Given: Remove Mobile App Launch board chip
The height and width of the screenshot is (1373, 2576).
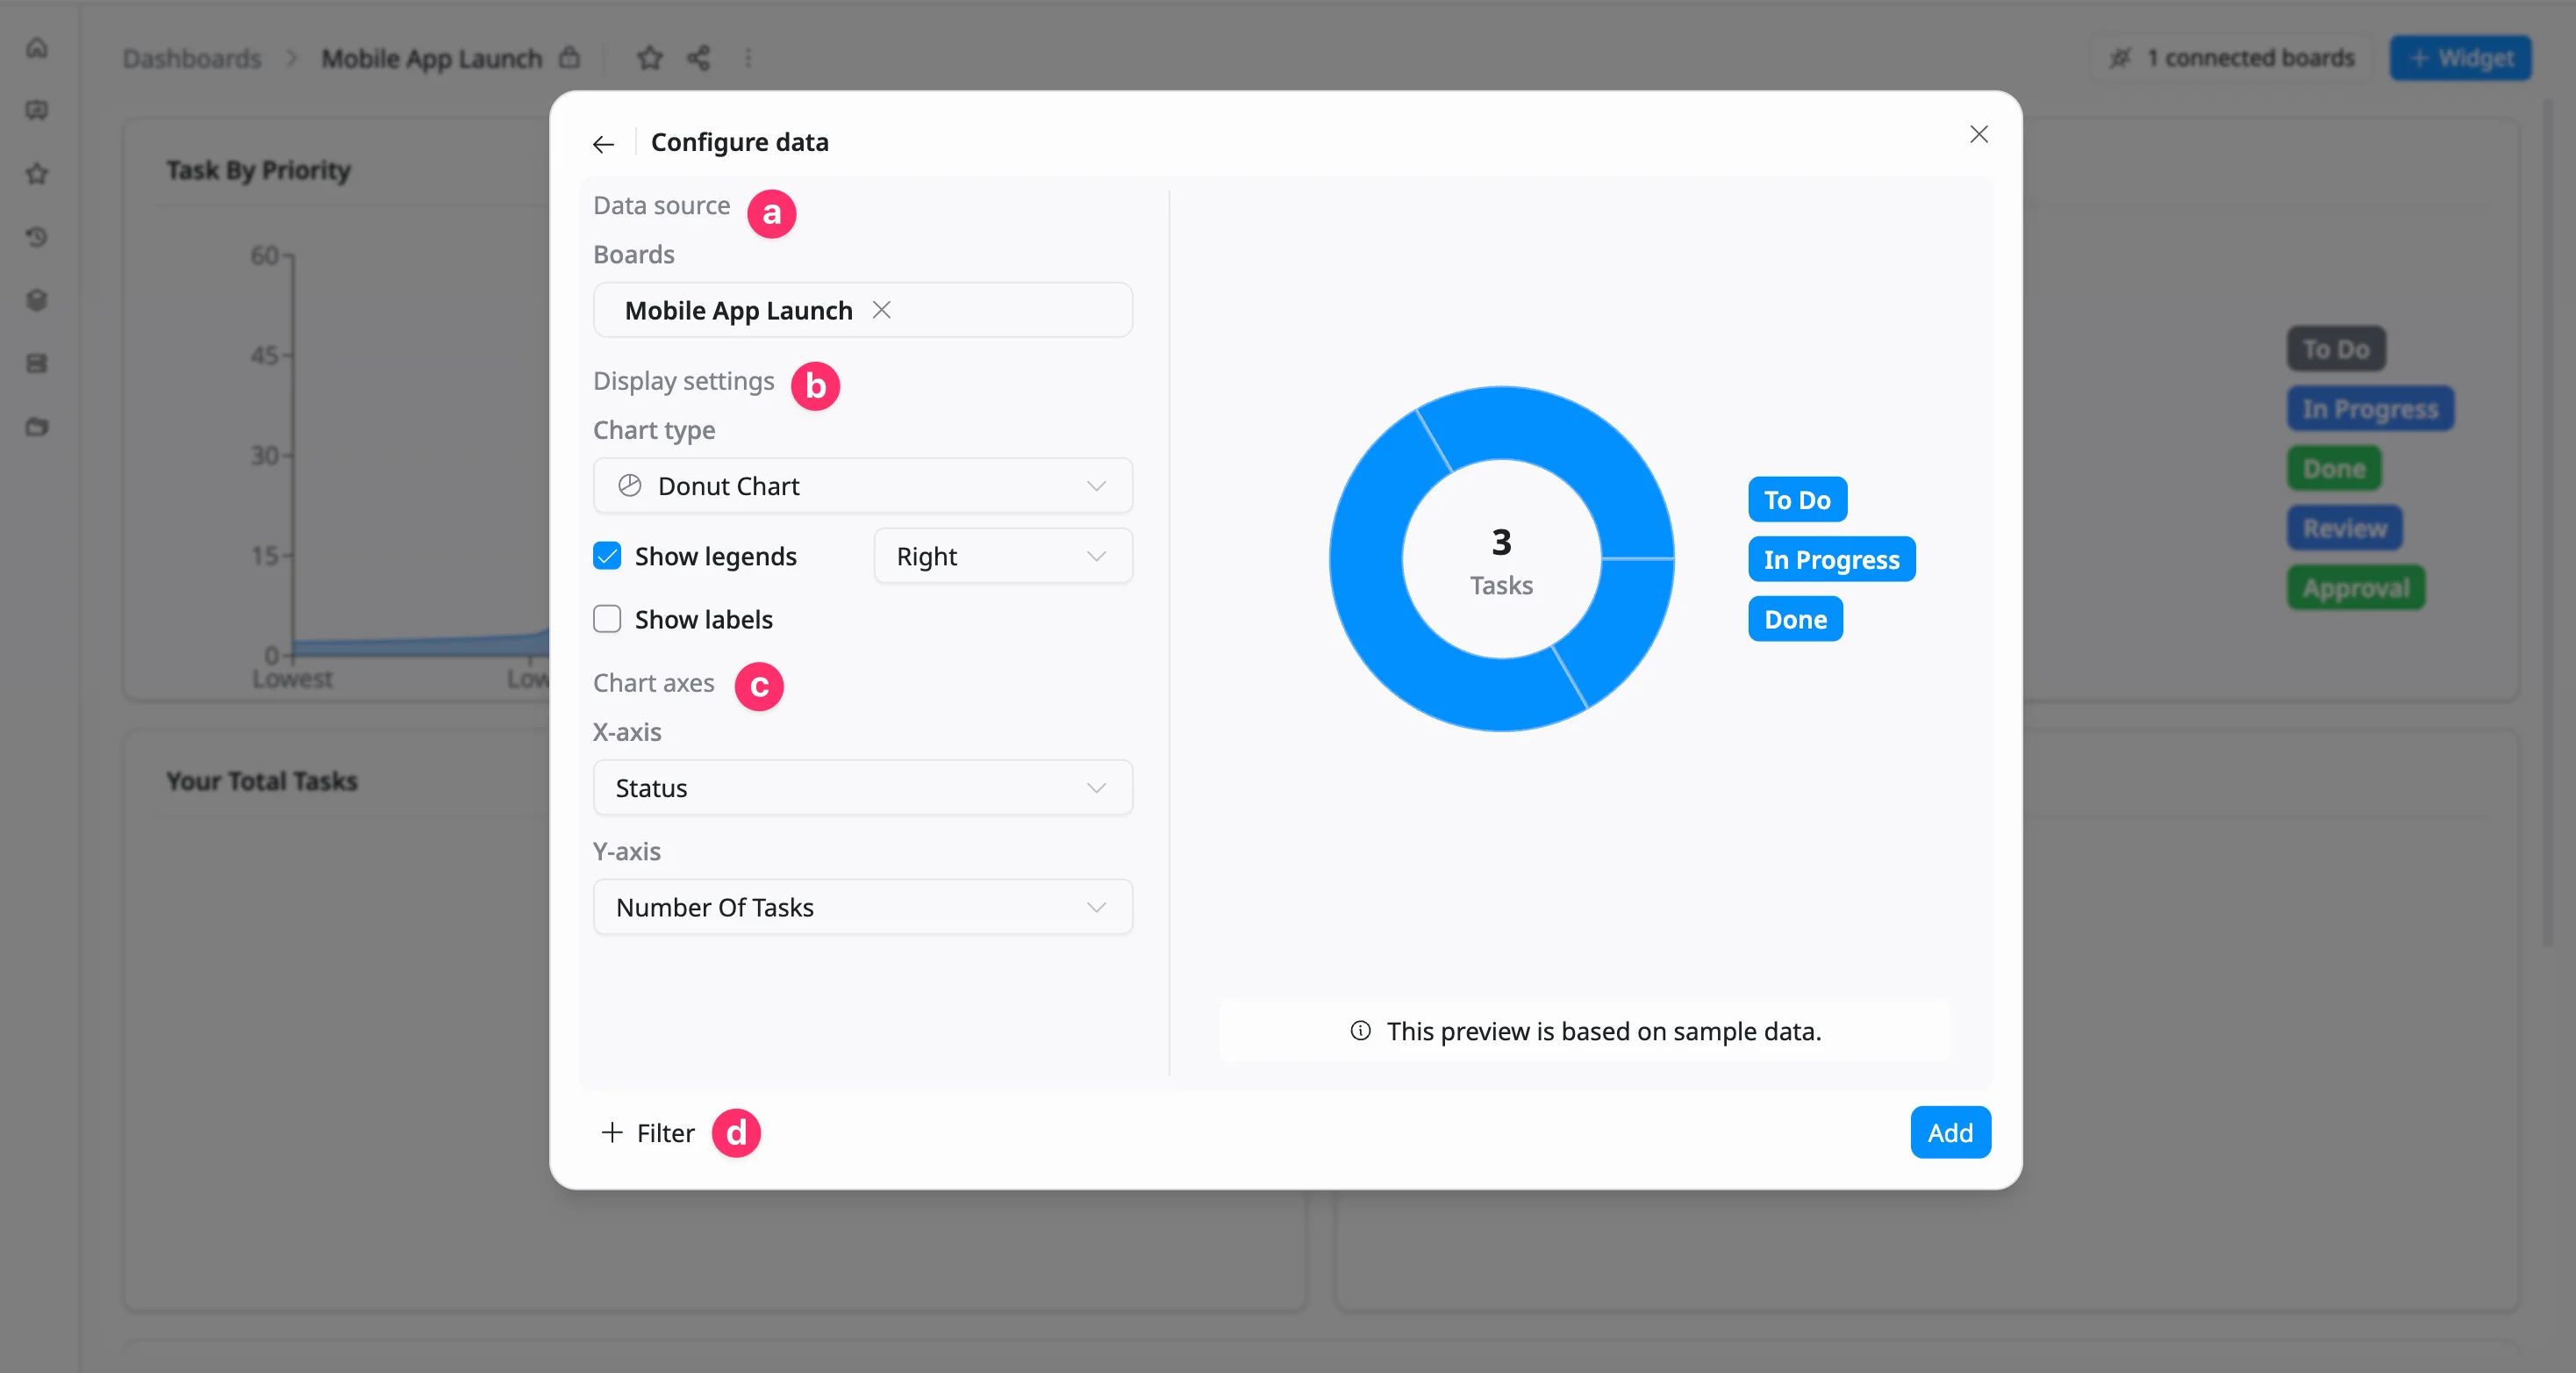Looking at the screenshot, I should [881, 310].
